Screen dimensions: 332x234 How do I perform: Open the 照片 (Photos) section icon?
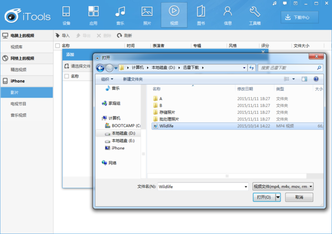[147, 14]
